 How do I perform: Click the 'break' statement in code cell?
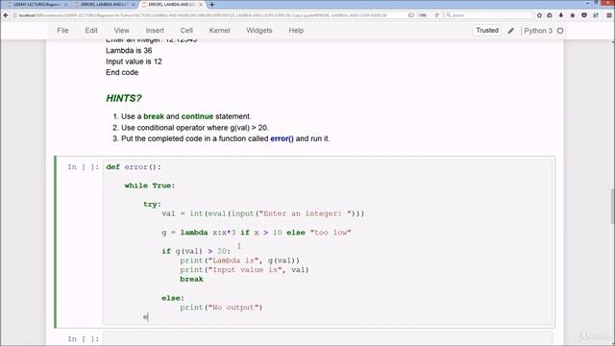191,280
